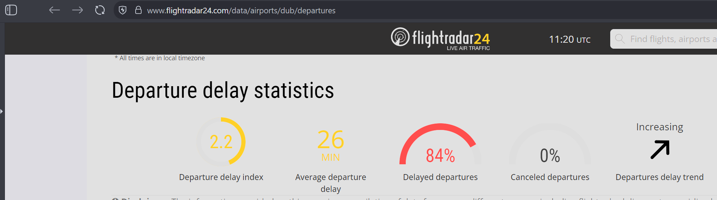Reload the page with refresh icon

100,10
